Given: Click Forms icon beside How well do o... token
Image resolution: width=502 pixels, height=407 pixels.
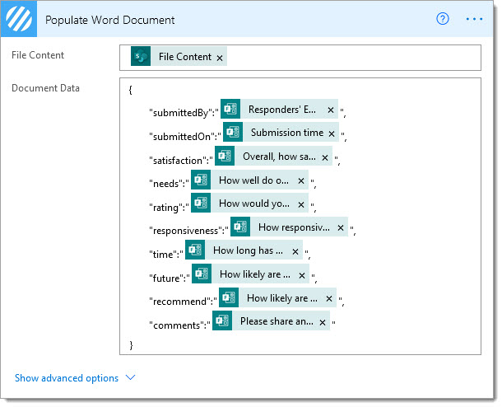Looking at the screenshot, I should [x=201, y=180].
